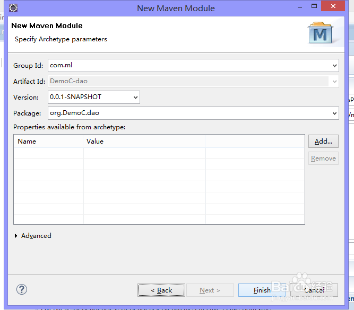Click the Next > button
Screen dimensions: 354x310
210,290
